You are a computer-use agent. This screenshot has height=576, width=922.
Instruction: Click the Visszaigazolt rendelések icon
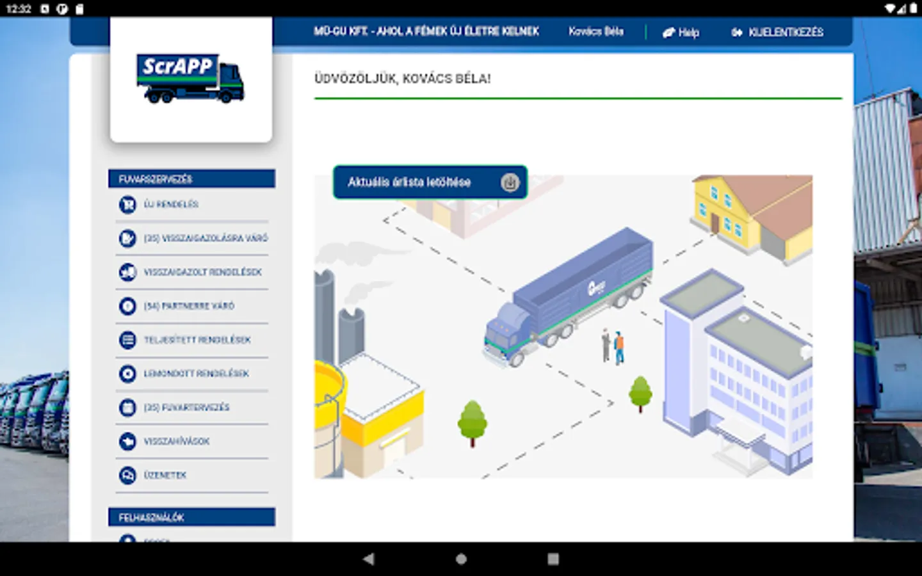pyautogui.click(x=127, y=272)
